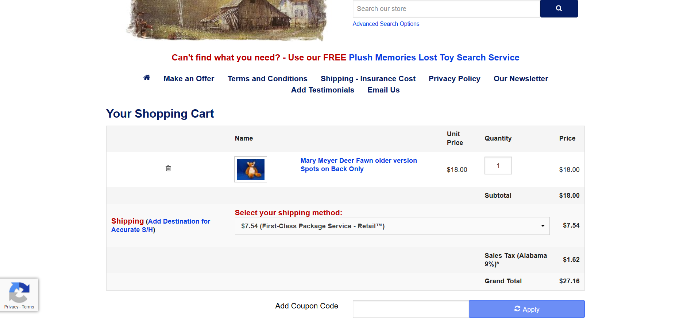This screenshot has height=319, width=691.
Task: Click the deer fawn product thumbnail
Action: coord(250,169)
